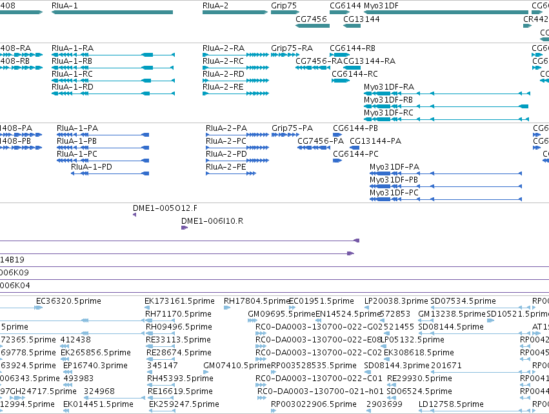
Task: Select protein CG13144-PA
Action: click(375, 141)
